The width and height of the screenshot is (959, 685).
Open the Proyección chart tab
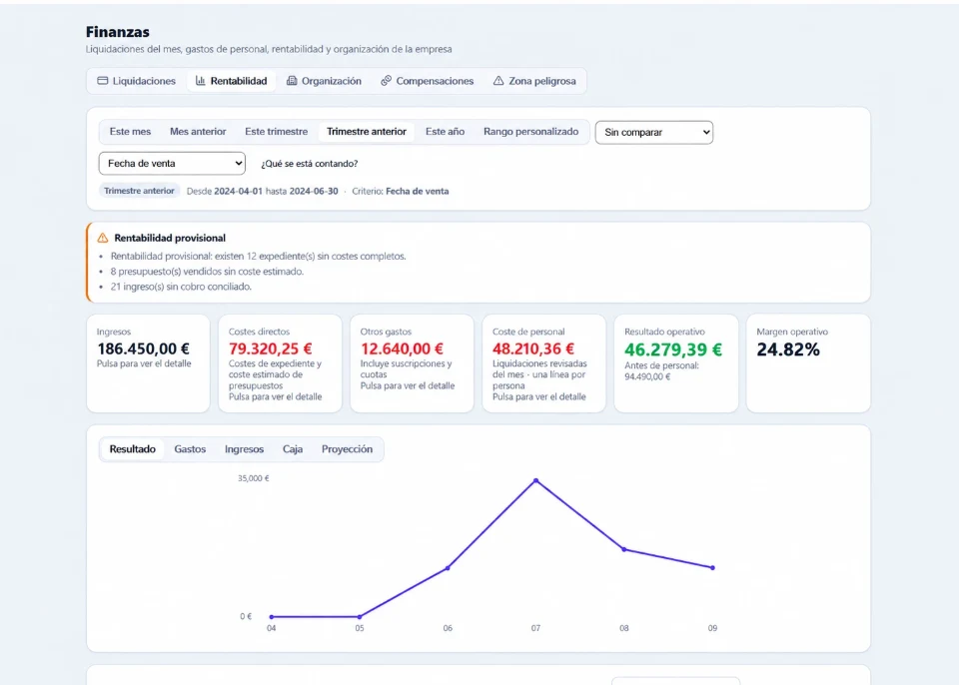click(x=347, y=449)
